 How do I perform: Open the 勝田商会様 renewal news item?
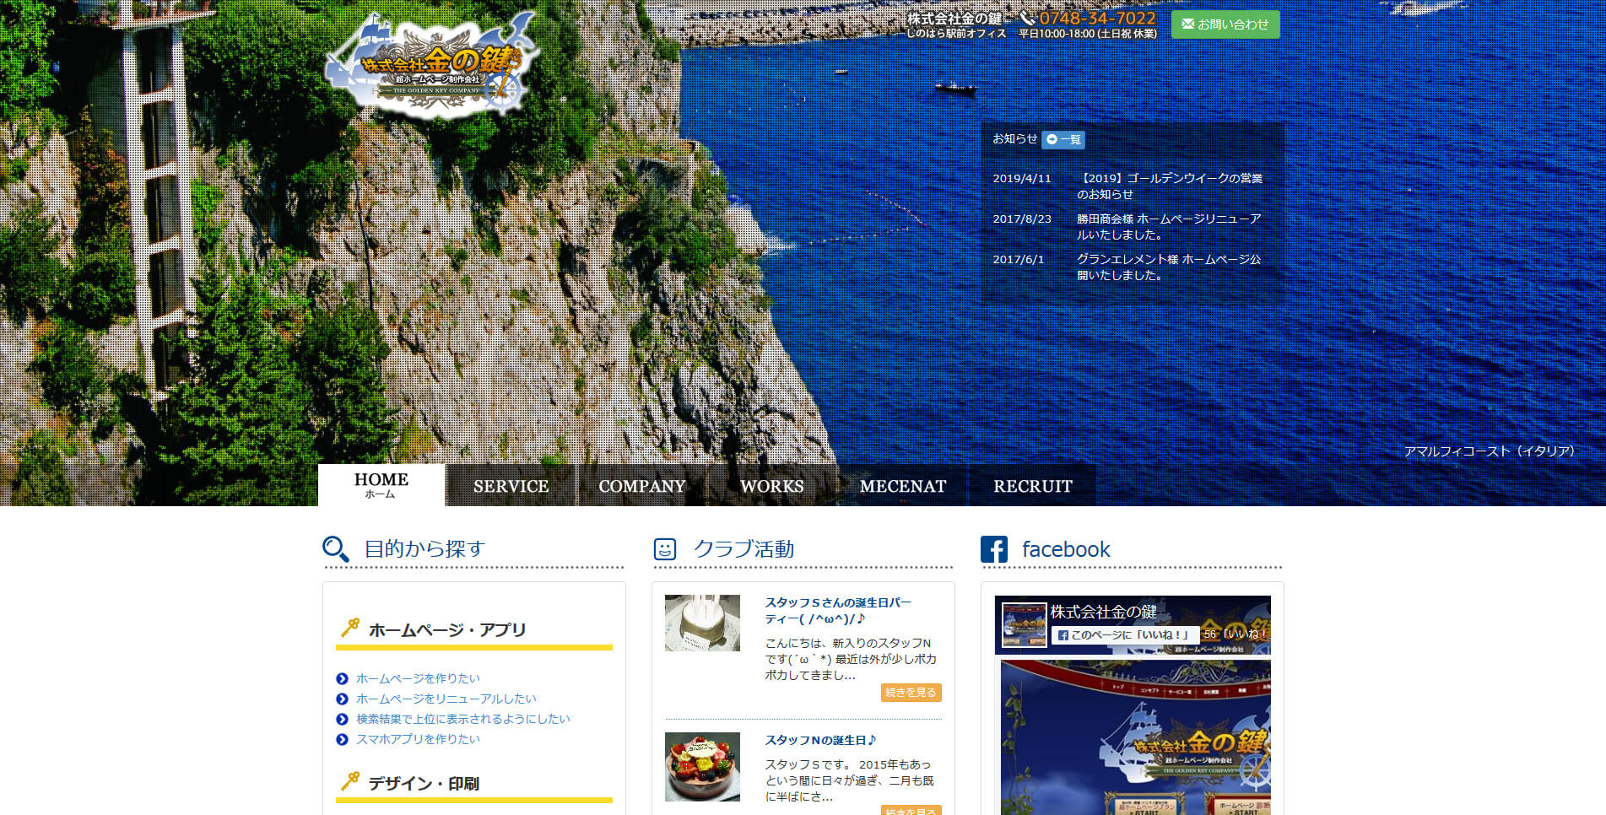1169,226
